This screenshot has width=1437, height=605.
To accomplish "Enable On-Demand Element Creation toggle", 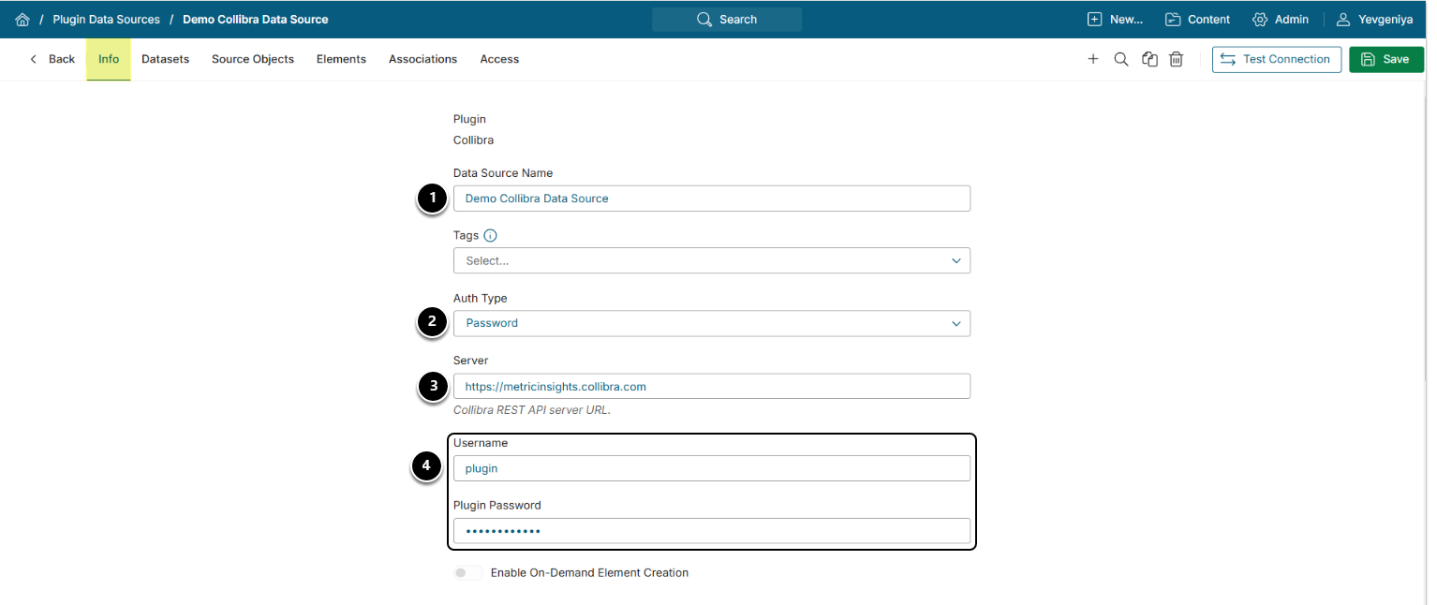I will [x=467, y=573].
